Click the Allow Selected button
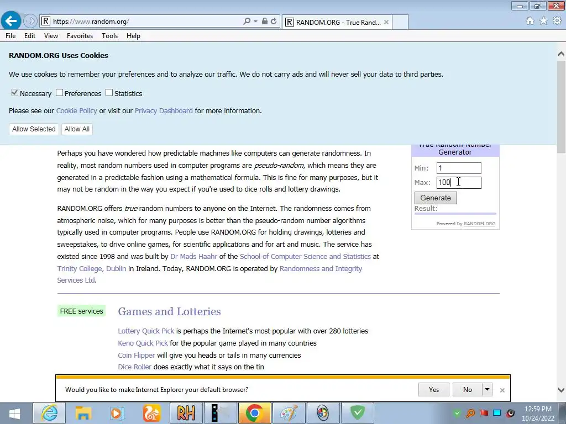 (34, 129)
